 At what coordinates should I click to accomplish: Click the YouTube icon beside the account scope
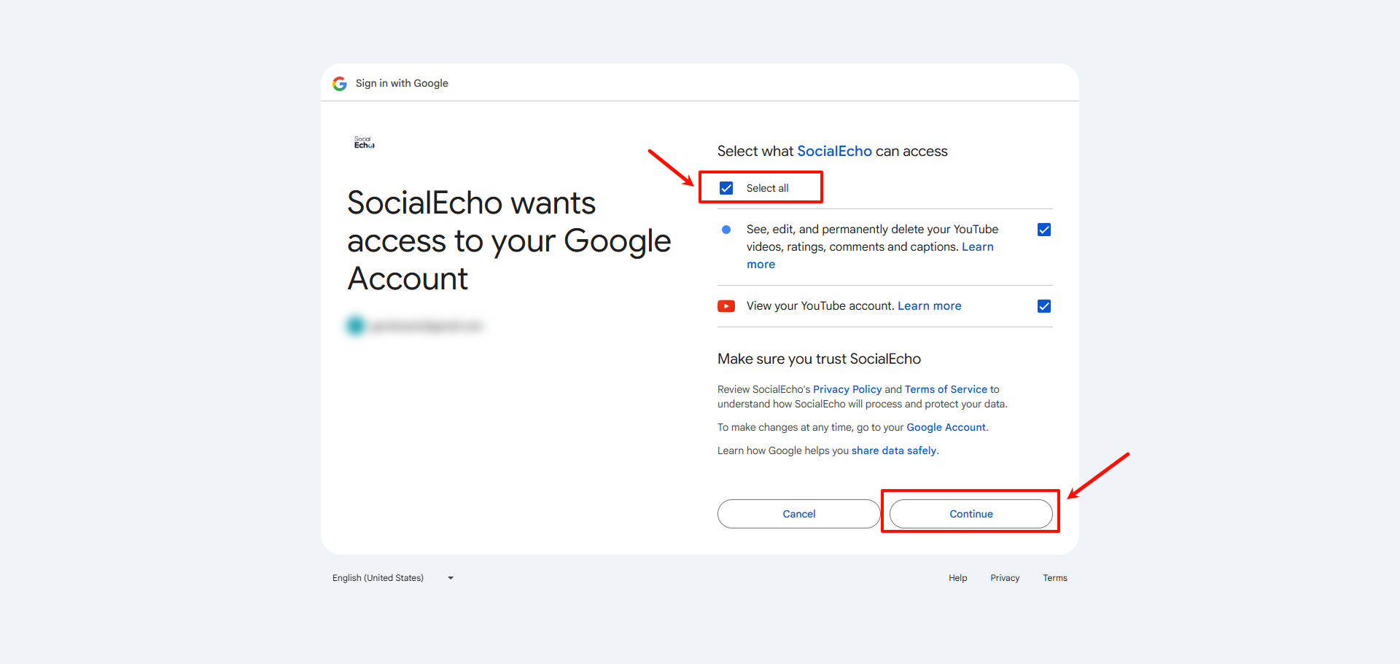tap(726, 306)
